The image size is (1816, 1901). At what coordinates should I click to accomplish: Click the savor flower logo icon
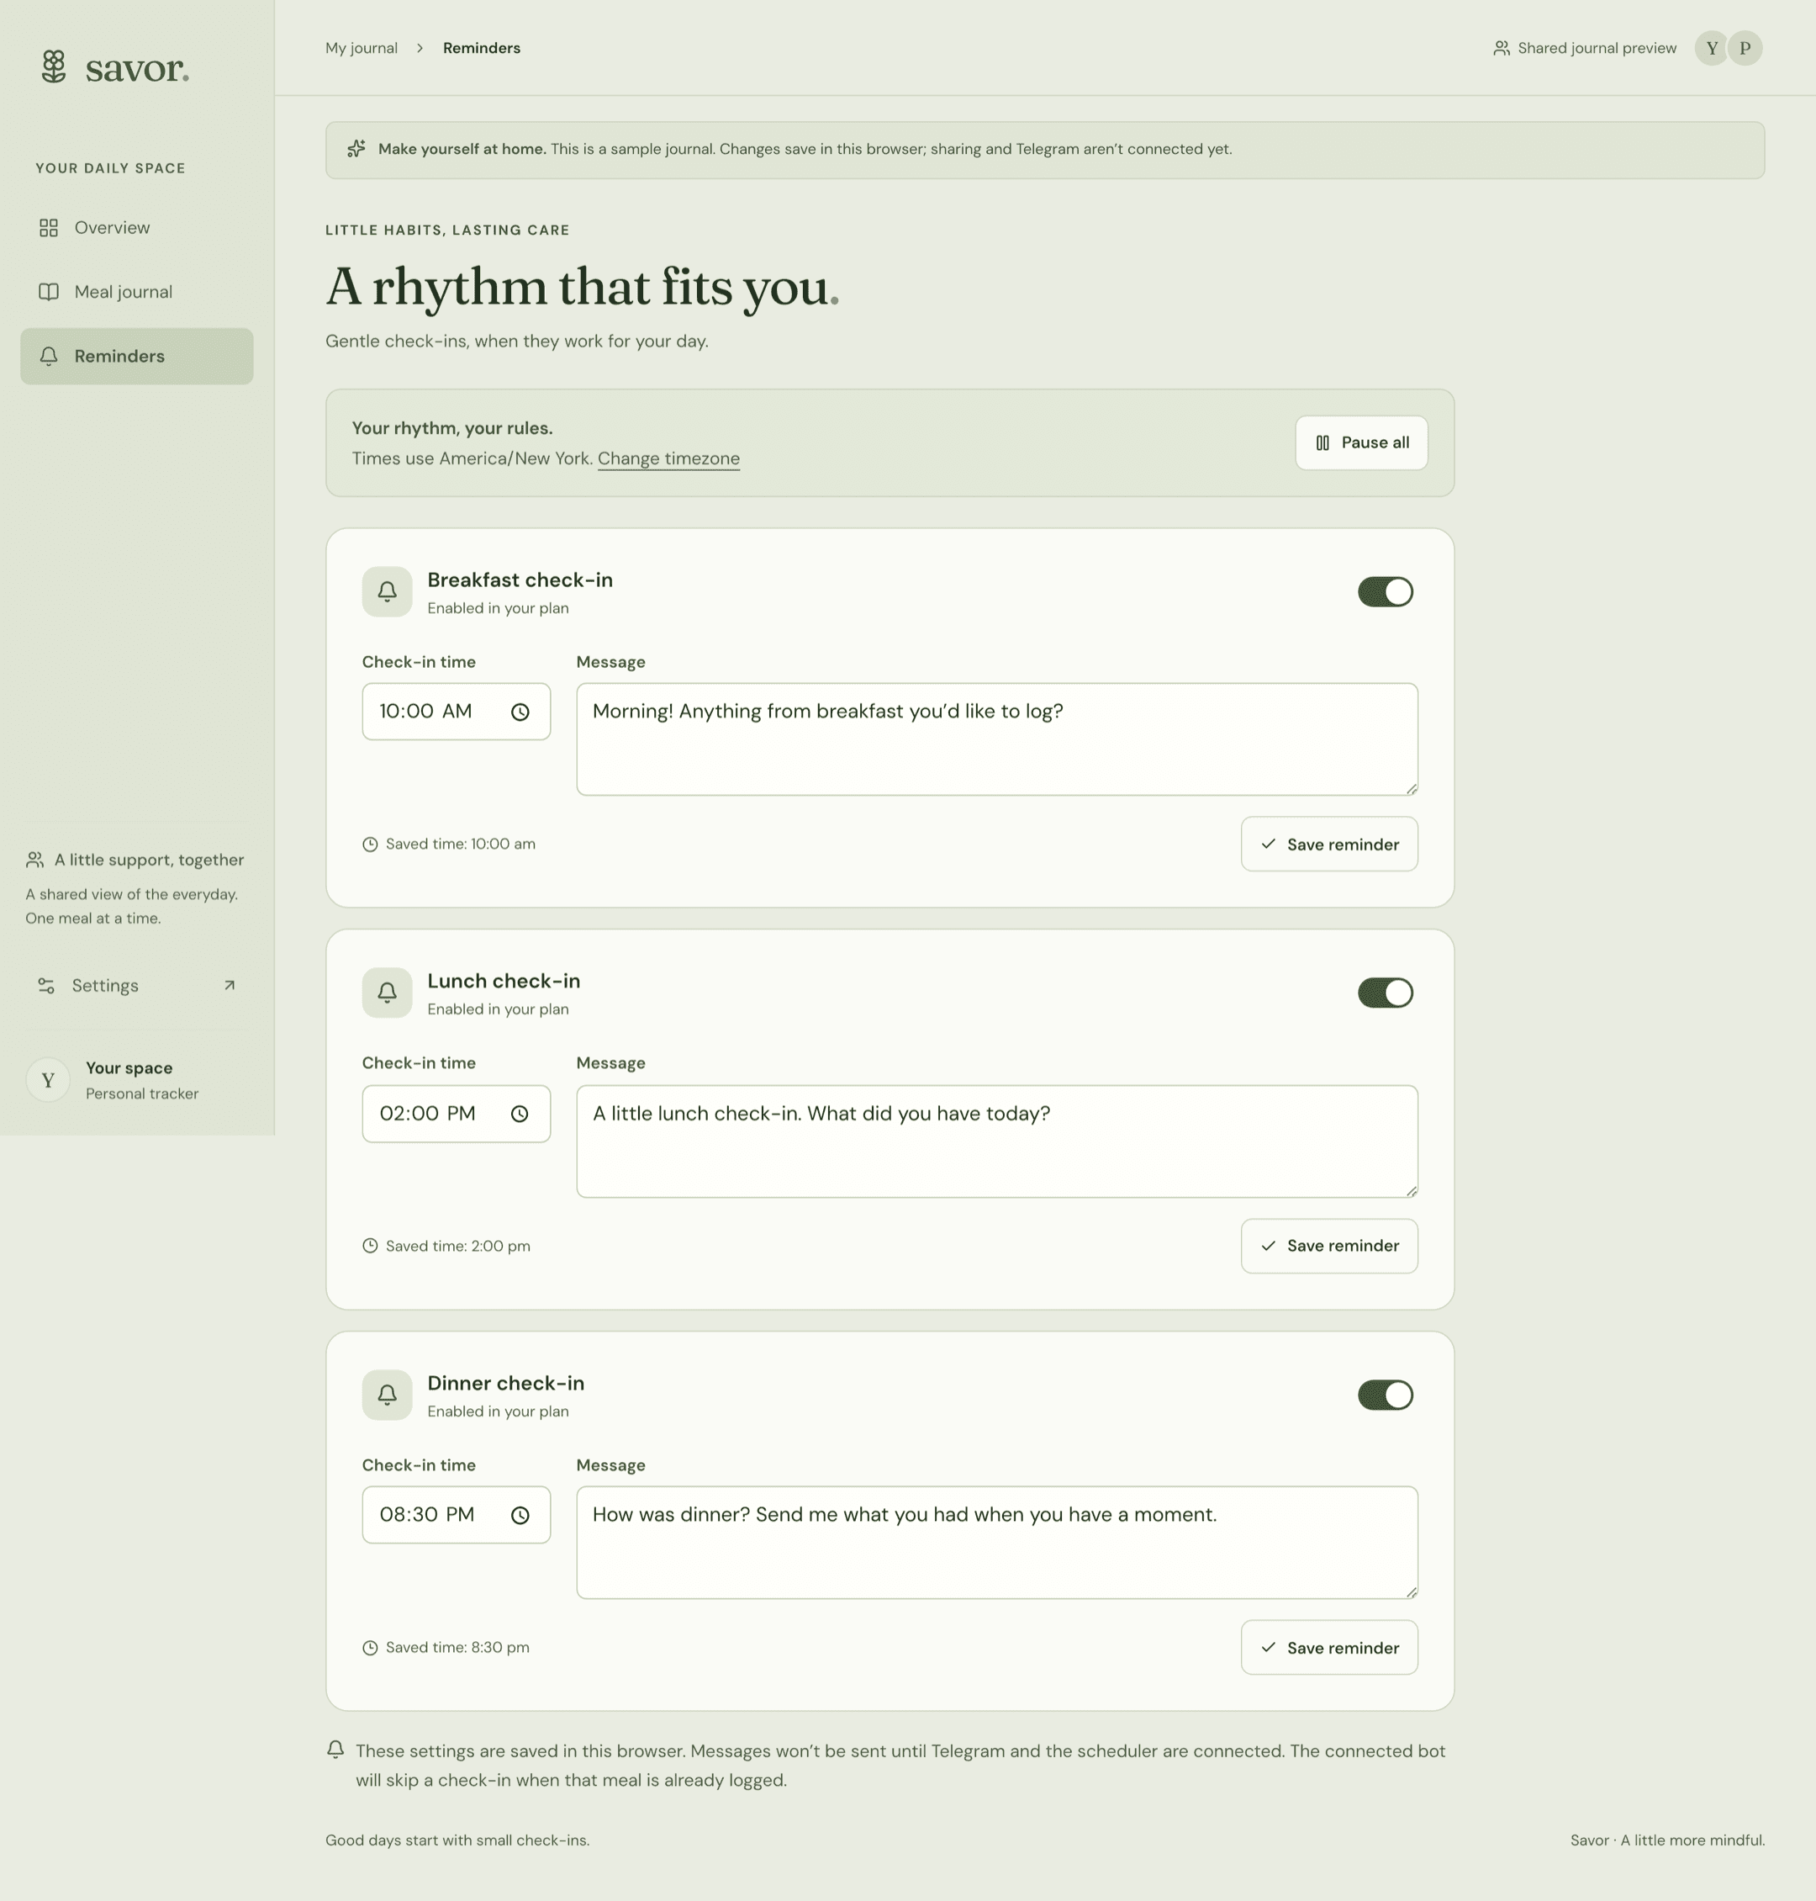coord(54,66)
